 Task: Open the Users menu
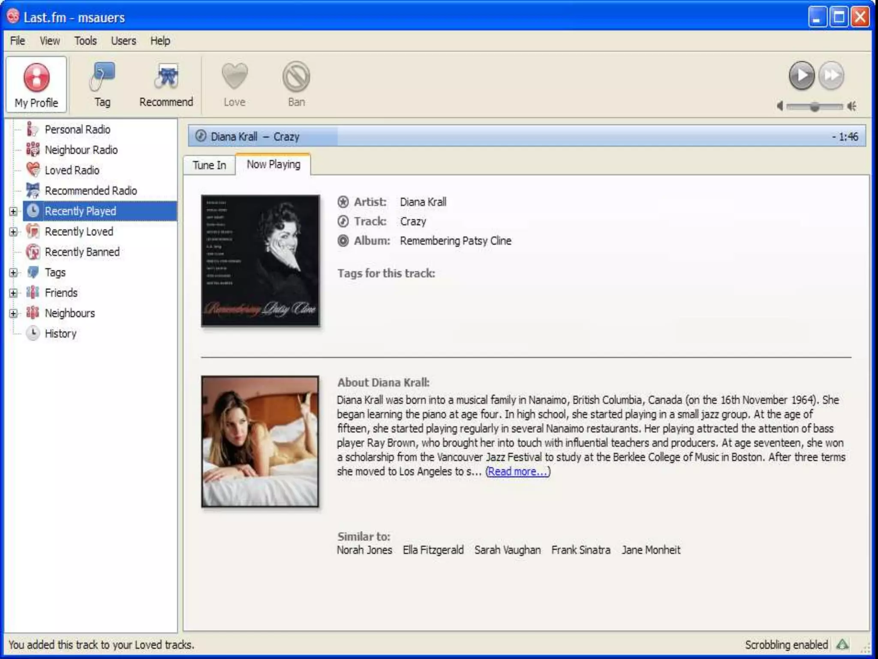[x=123, y=41]
